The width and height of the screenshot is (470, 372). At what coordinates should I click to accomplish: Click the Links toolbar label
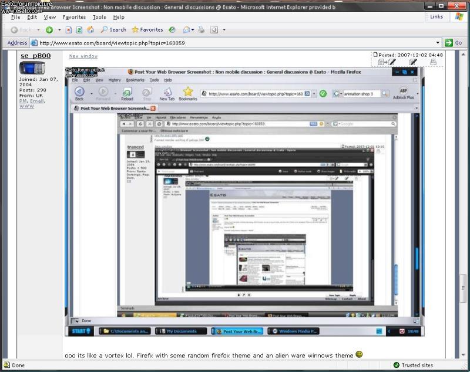[x=437, y=17]
